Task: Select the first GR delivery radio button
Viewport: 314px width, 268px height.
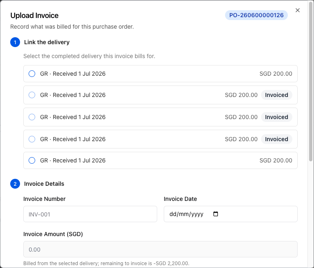Action: tap(32, 74)
